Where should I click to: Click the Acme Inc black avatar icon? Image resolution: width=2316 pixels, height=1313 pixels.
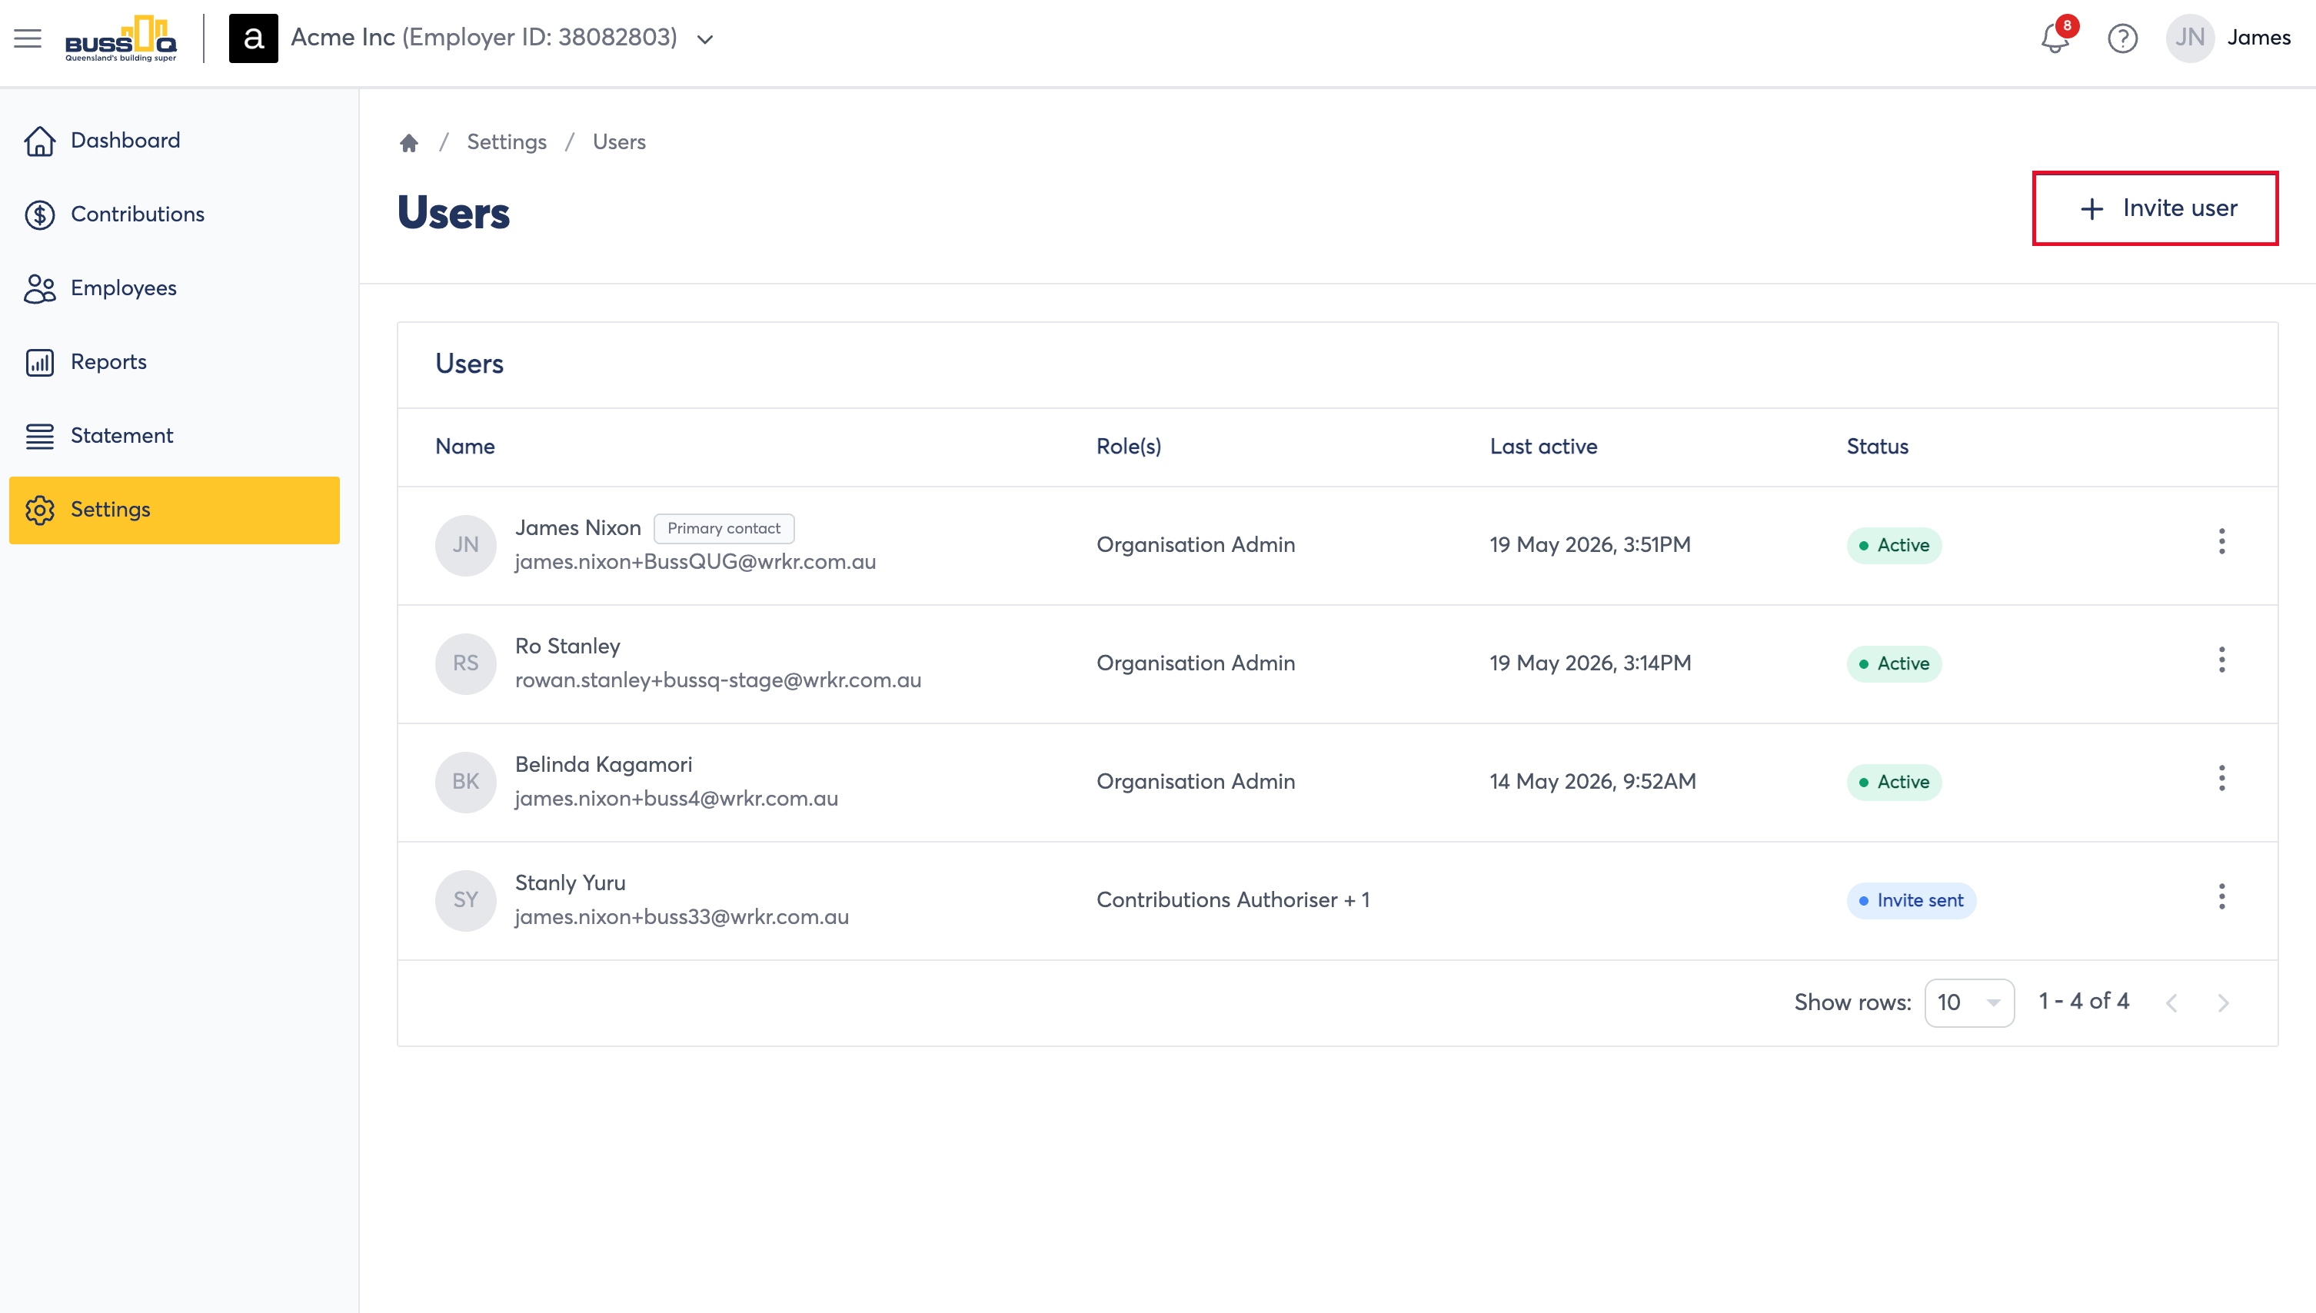[x=254, y=38]
